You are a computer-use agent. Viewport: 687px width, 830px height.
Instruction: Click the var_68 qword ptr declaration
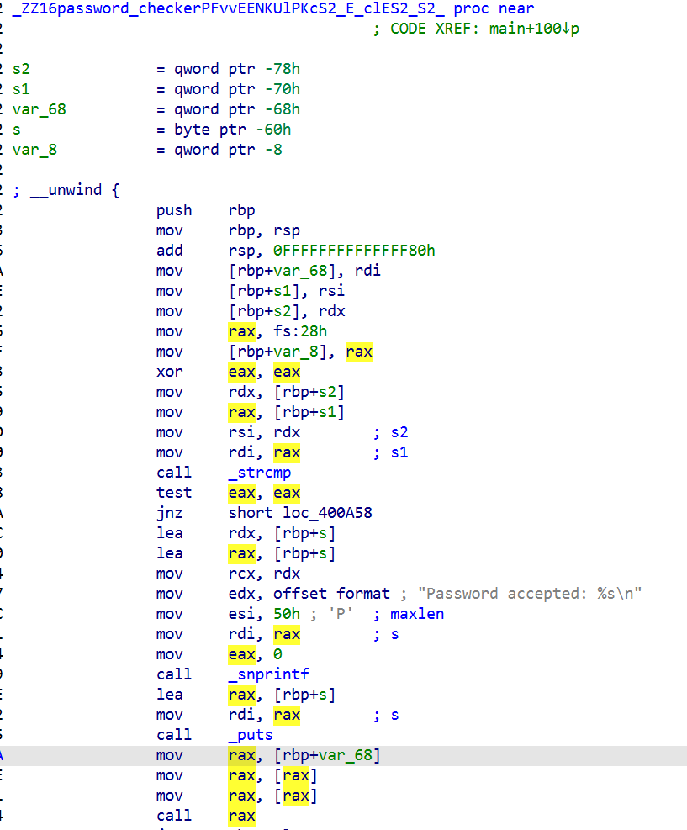tap(39, 109)
